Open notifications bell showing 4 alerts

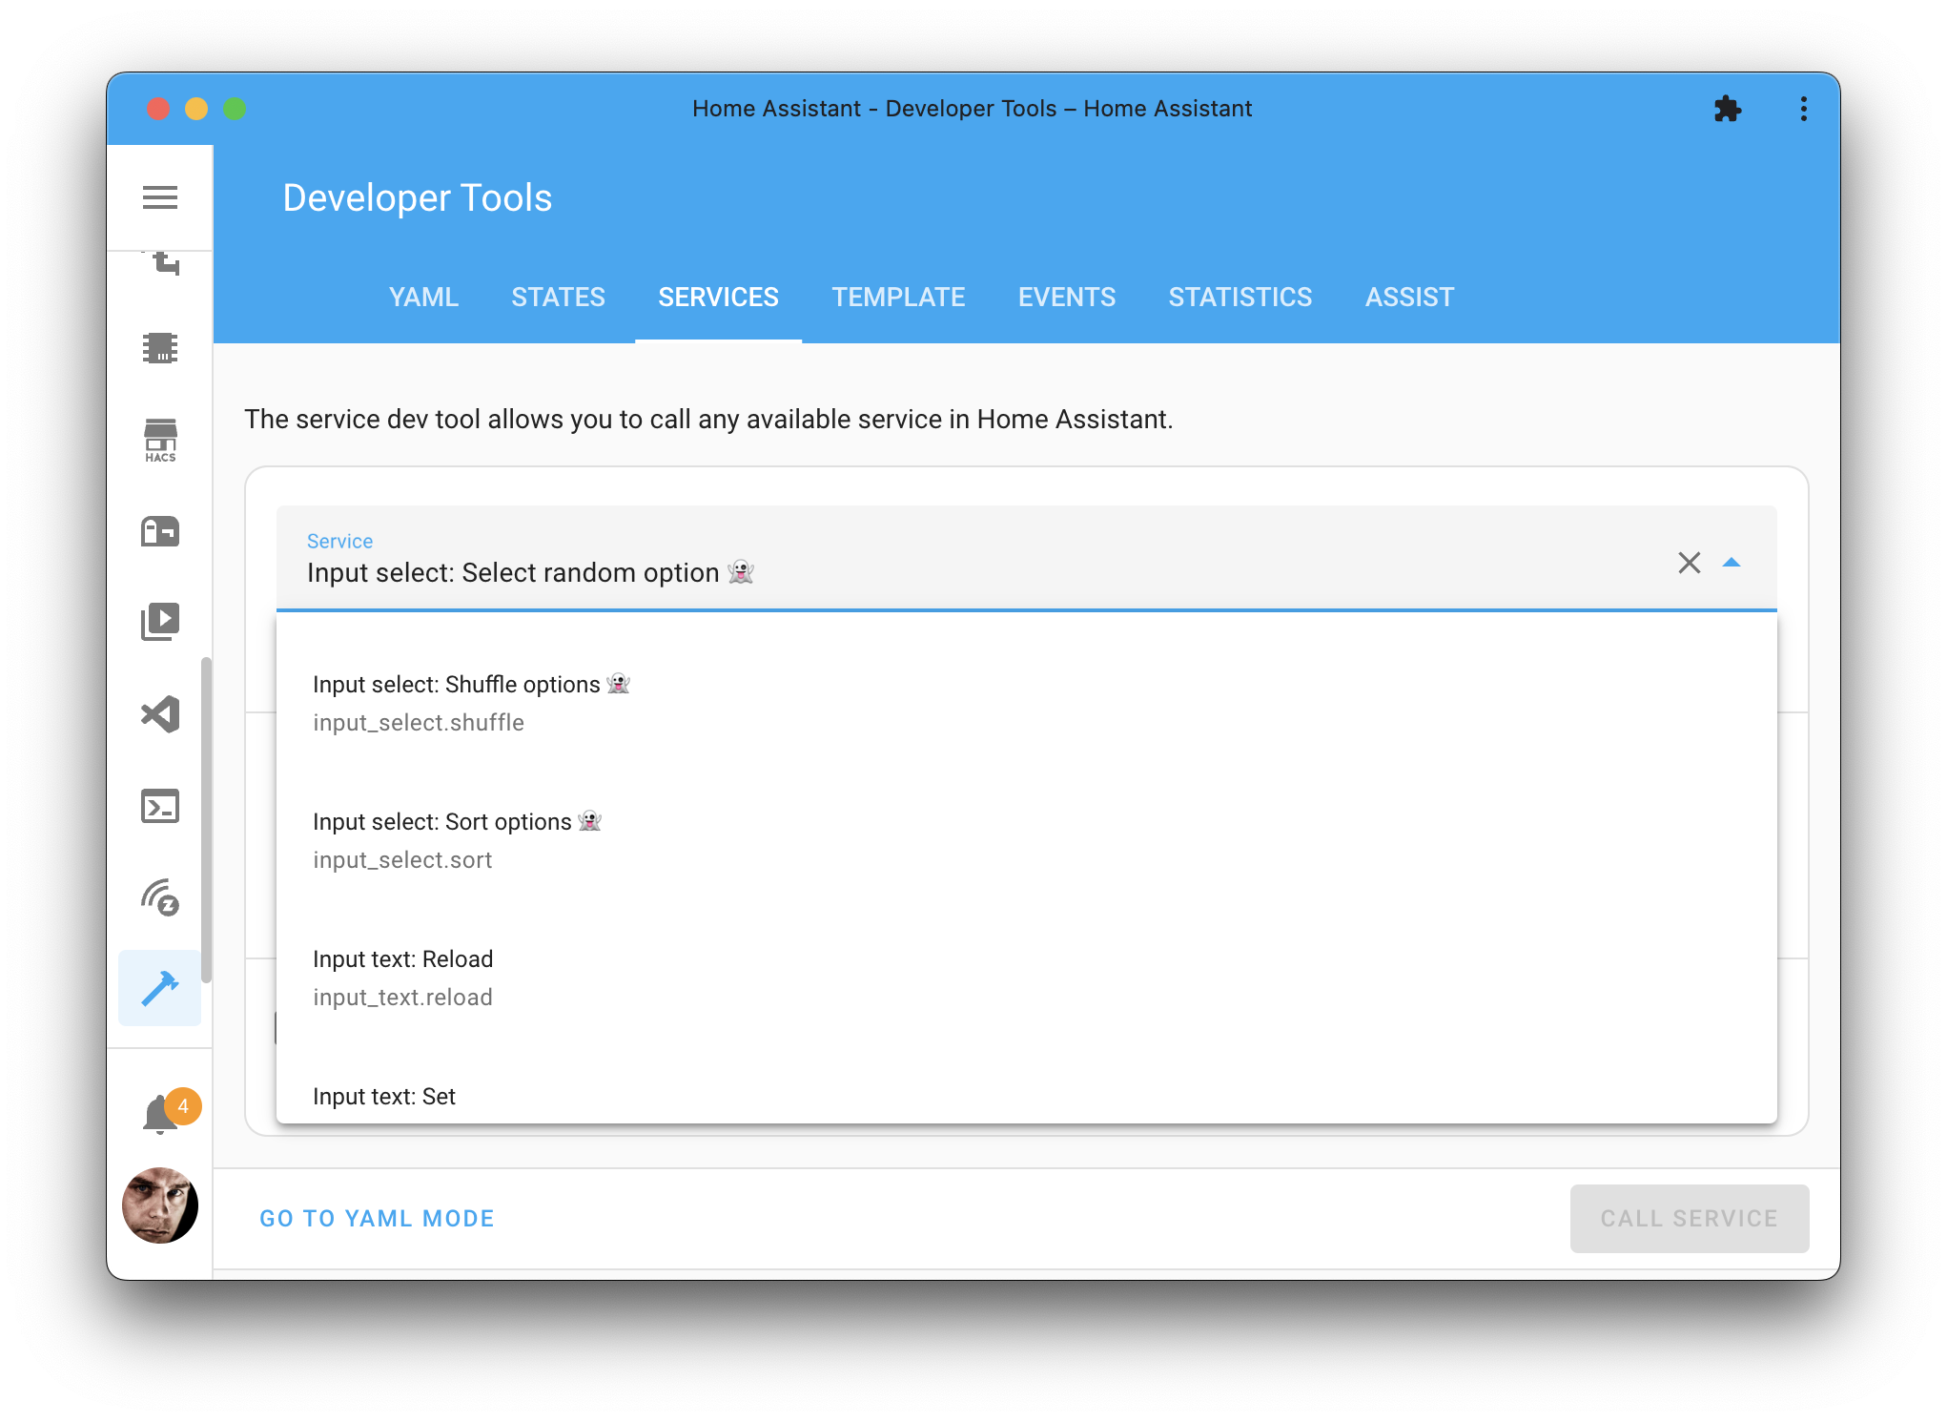160,1109
